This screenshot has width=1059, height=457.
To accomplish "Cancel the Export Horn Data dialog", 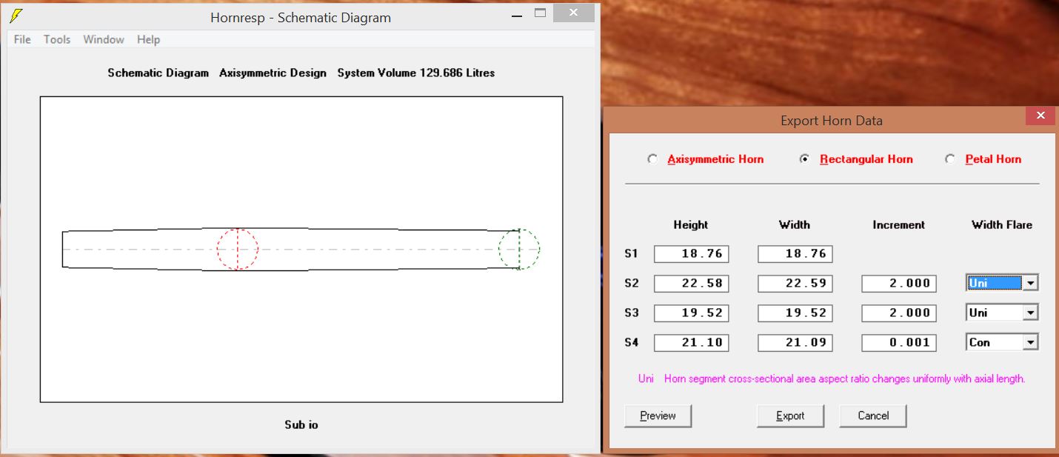I will 873,416.
